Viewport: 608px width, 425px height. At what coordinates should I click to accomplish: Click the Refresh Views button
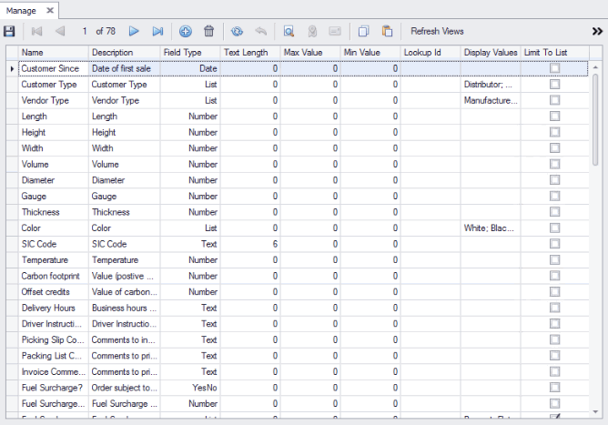click(x=437, y=31)
